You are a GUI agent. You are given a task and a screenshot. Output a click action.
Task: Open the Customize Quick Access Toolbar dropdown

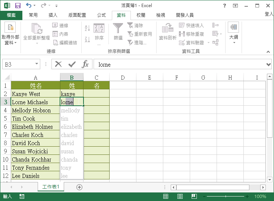point(56,6)
